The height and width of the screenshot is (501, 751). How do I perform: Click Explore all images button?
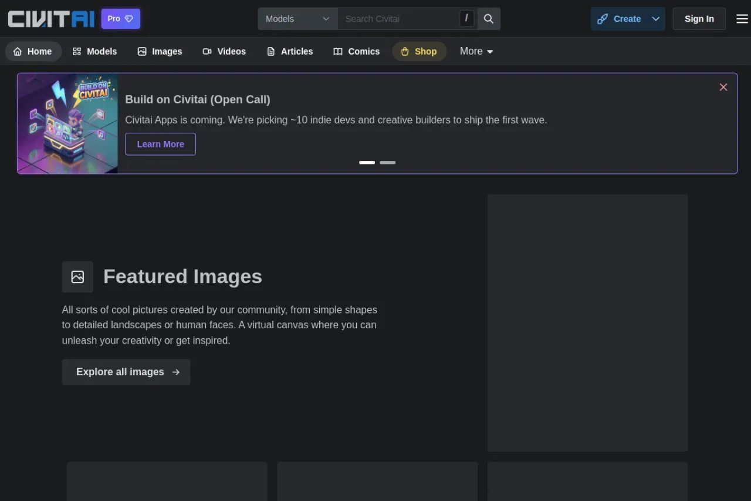(x=126, y=372)
